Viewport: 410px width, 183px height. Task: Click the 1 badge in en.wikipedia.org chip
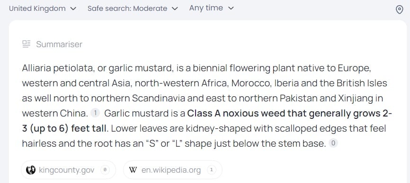pos(212,170)
